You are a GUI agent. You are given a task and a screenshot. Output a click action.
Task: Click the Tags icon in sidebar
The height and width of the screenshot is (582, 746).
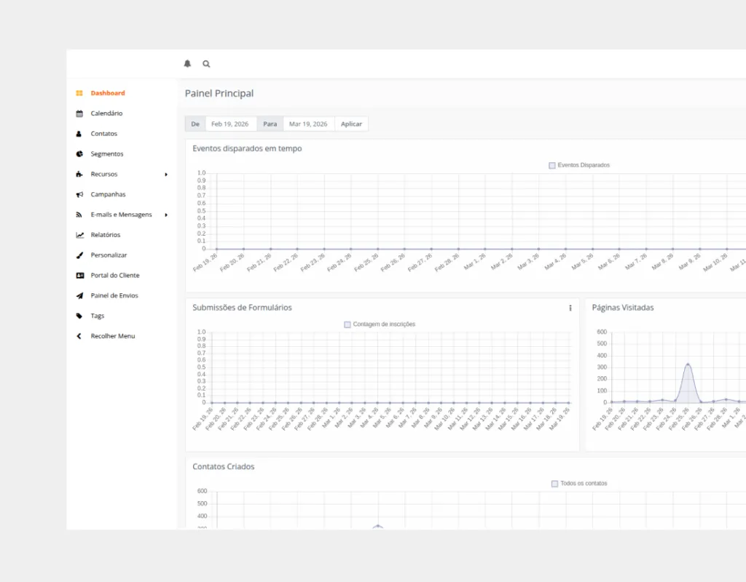[x=79, y=316]
